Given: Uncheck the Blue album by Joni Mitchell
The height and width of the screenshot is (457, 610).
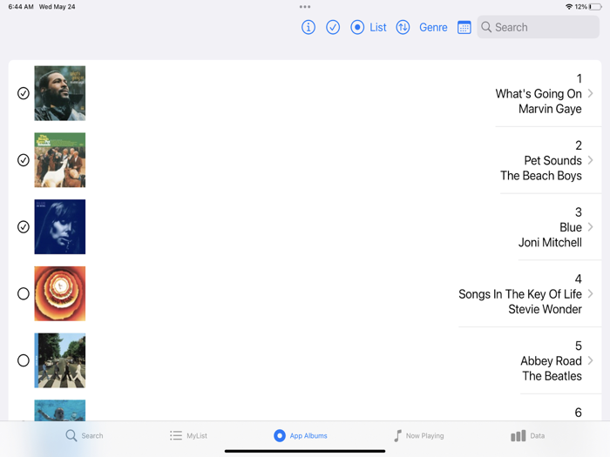Looking at the screenshot, I should (x=24, y=227).
